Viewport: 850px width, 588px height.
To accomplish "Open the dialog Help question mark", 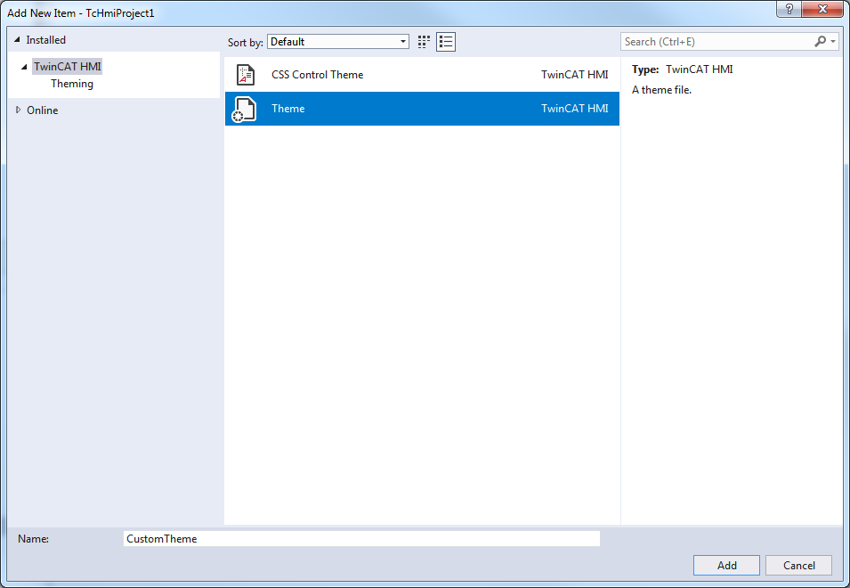I will click(789, 9).
